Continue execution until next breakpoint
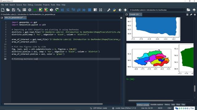 pyautogui.click(x=84, y=10)
